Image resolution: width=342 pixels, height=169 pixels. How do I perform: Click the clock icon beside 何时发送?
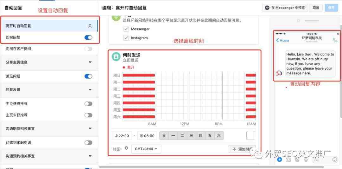[x=116, y=57]
